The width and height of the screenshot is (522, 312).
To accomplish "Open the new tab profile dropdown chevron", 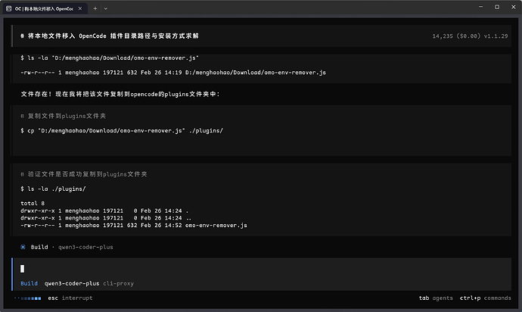I will [x=105, y=8].
